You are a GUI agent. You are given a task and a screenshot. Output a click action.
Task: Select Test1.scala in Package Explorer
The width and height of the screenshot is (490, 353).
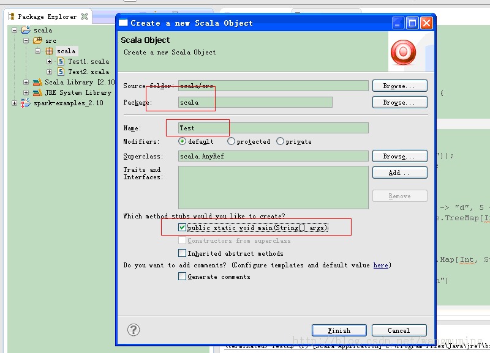(x=89, y=61)
